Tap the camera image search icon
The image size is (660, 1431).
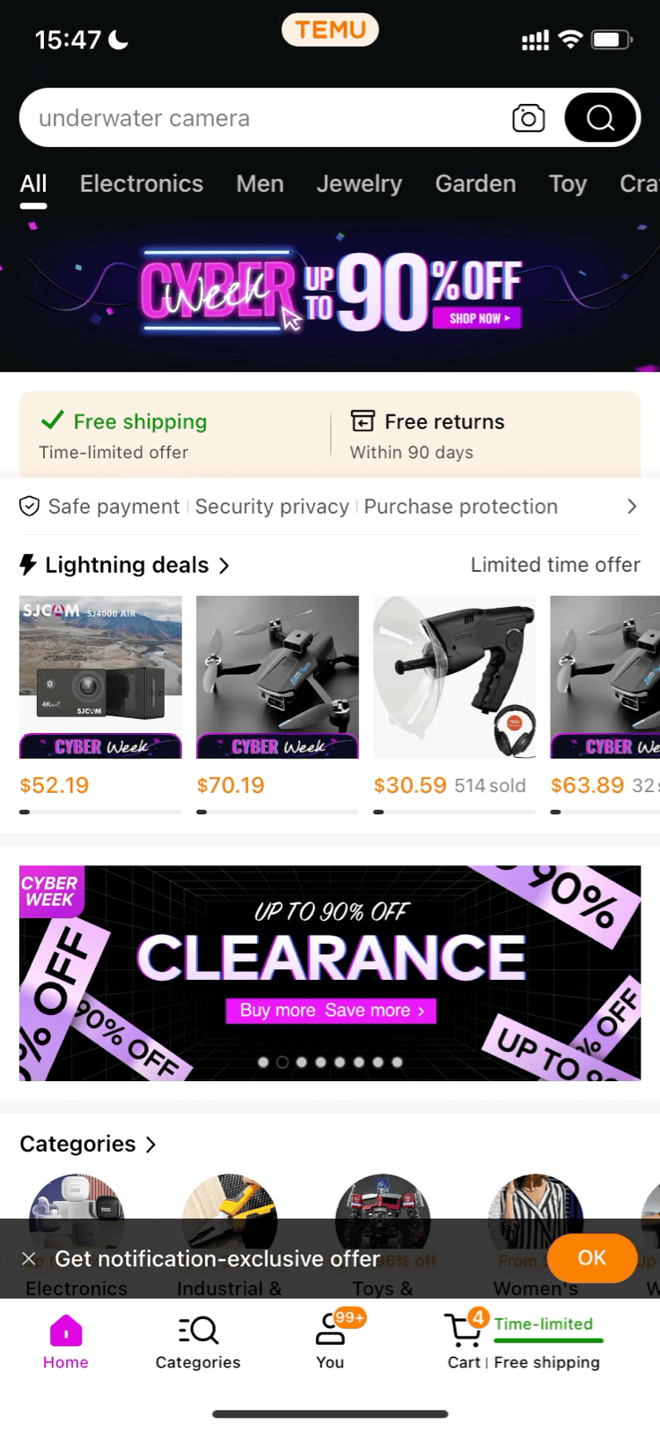click(528, 118)
